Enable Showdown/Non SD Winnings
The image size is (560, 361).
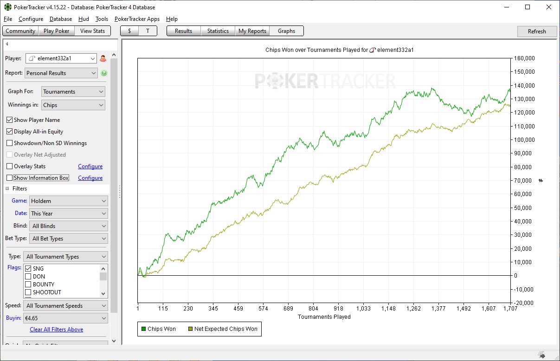[x=10, y=143]
